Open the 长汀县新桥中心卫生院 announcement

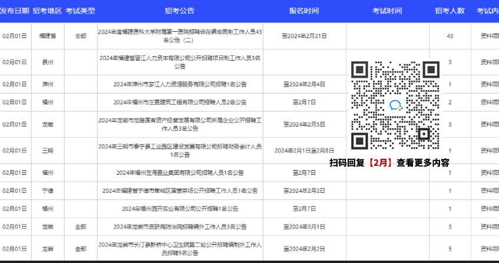[x=180, y=249]
